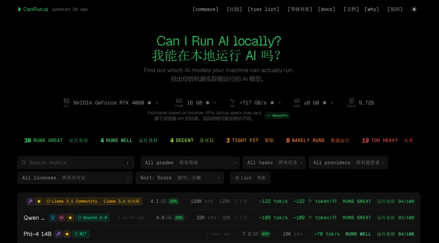The image size is (439, 243).
Task: Click the star icon in Llama 3.1 row
Action: [x=39, y=201]
